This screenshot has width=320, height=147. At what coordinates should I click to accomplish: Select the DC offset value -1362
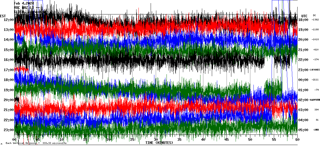coord(315,20)
